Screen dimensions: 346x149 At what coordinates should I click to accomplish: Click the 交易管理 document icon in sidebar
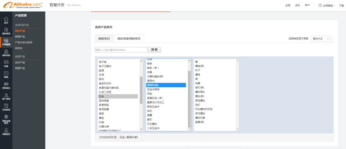6,107
